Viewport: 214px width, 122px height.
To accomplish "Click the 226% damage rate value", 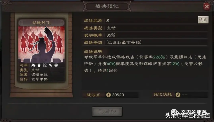I will tap(159, 57).
